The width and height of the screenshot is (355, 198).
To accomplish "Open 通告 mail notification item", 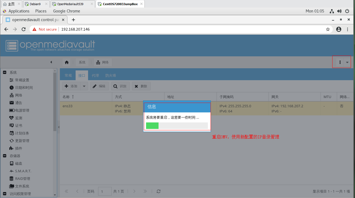I will pos(16,103).
